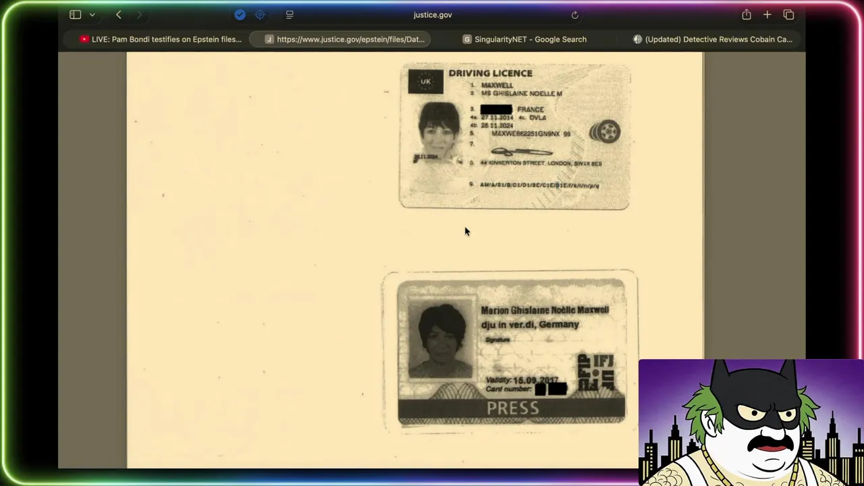Switch to SingularityNET - Google Search tab
Screen dimensions: 864x486
pyautogui.click(x=524, y=39)
